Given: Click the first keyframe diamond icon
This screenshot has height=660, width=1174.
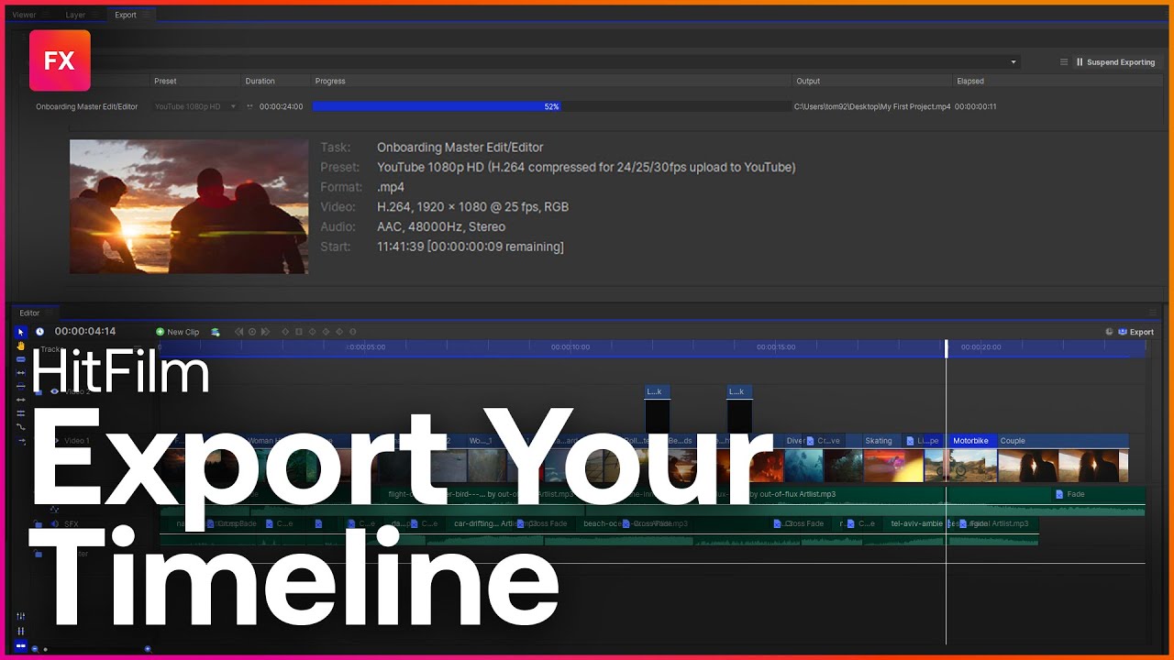Looking at the screenshot, I should click(285, 332).
